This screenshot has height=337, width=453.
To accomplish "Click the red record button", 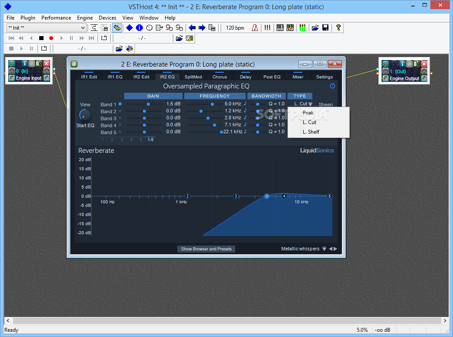I will pyautogui.click(x=51, y=38).
